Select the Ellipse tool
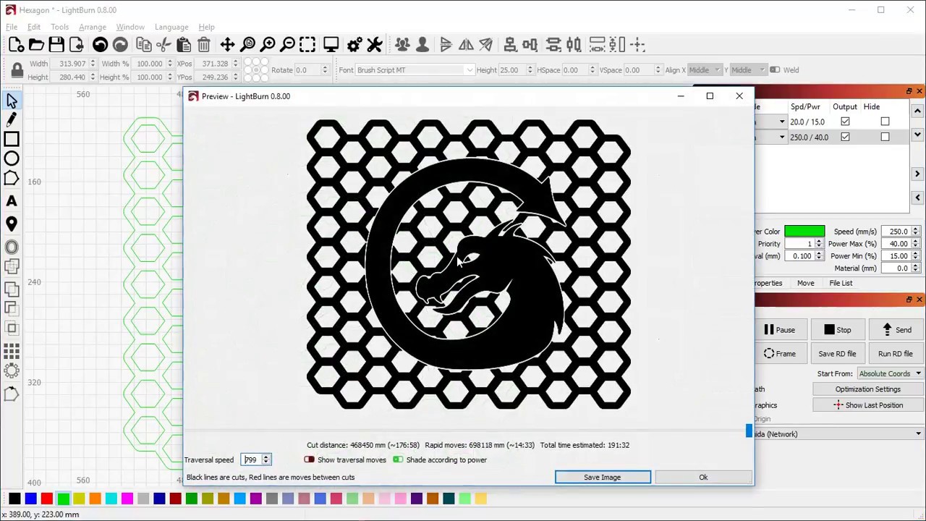 click(x=12, y=158)
